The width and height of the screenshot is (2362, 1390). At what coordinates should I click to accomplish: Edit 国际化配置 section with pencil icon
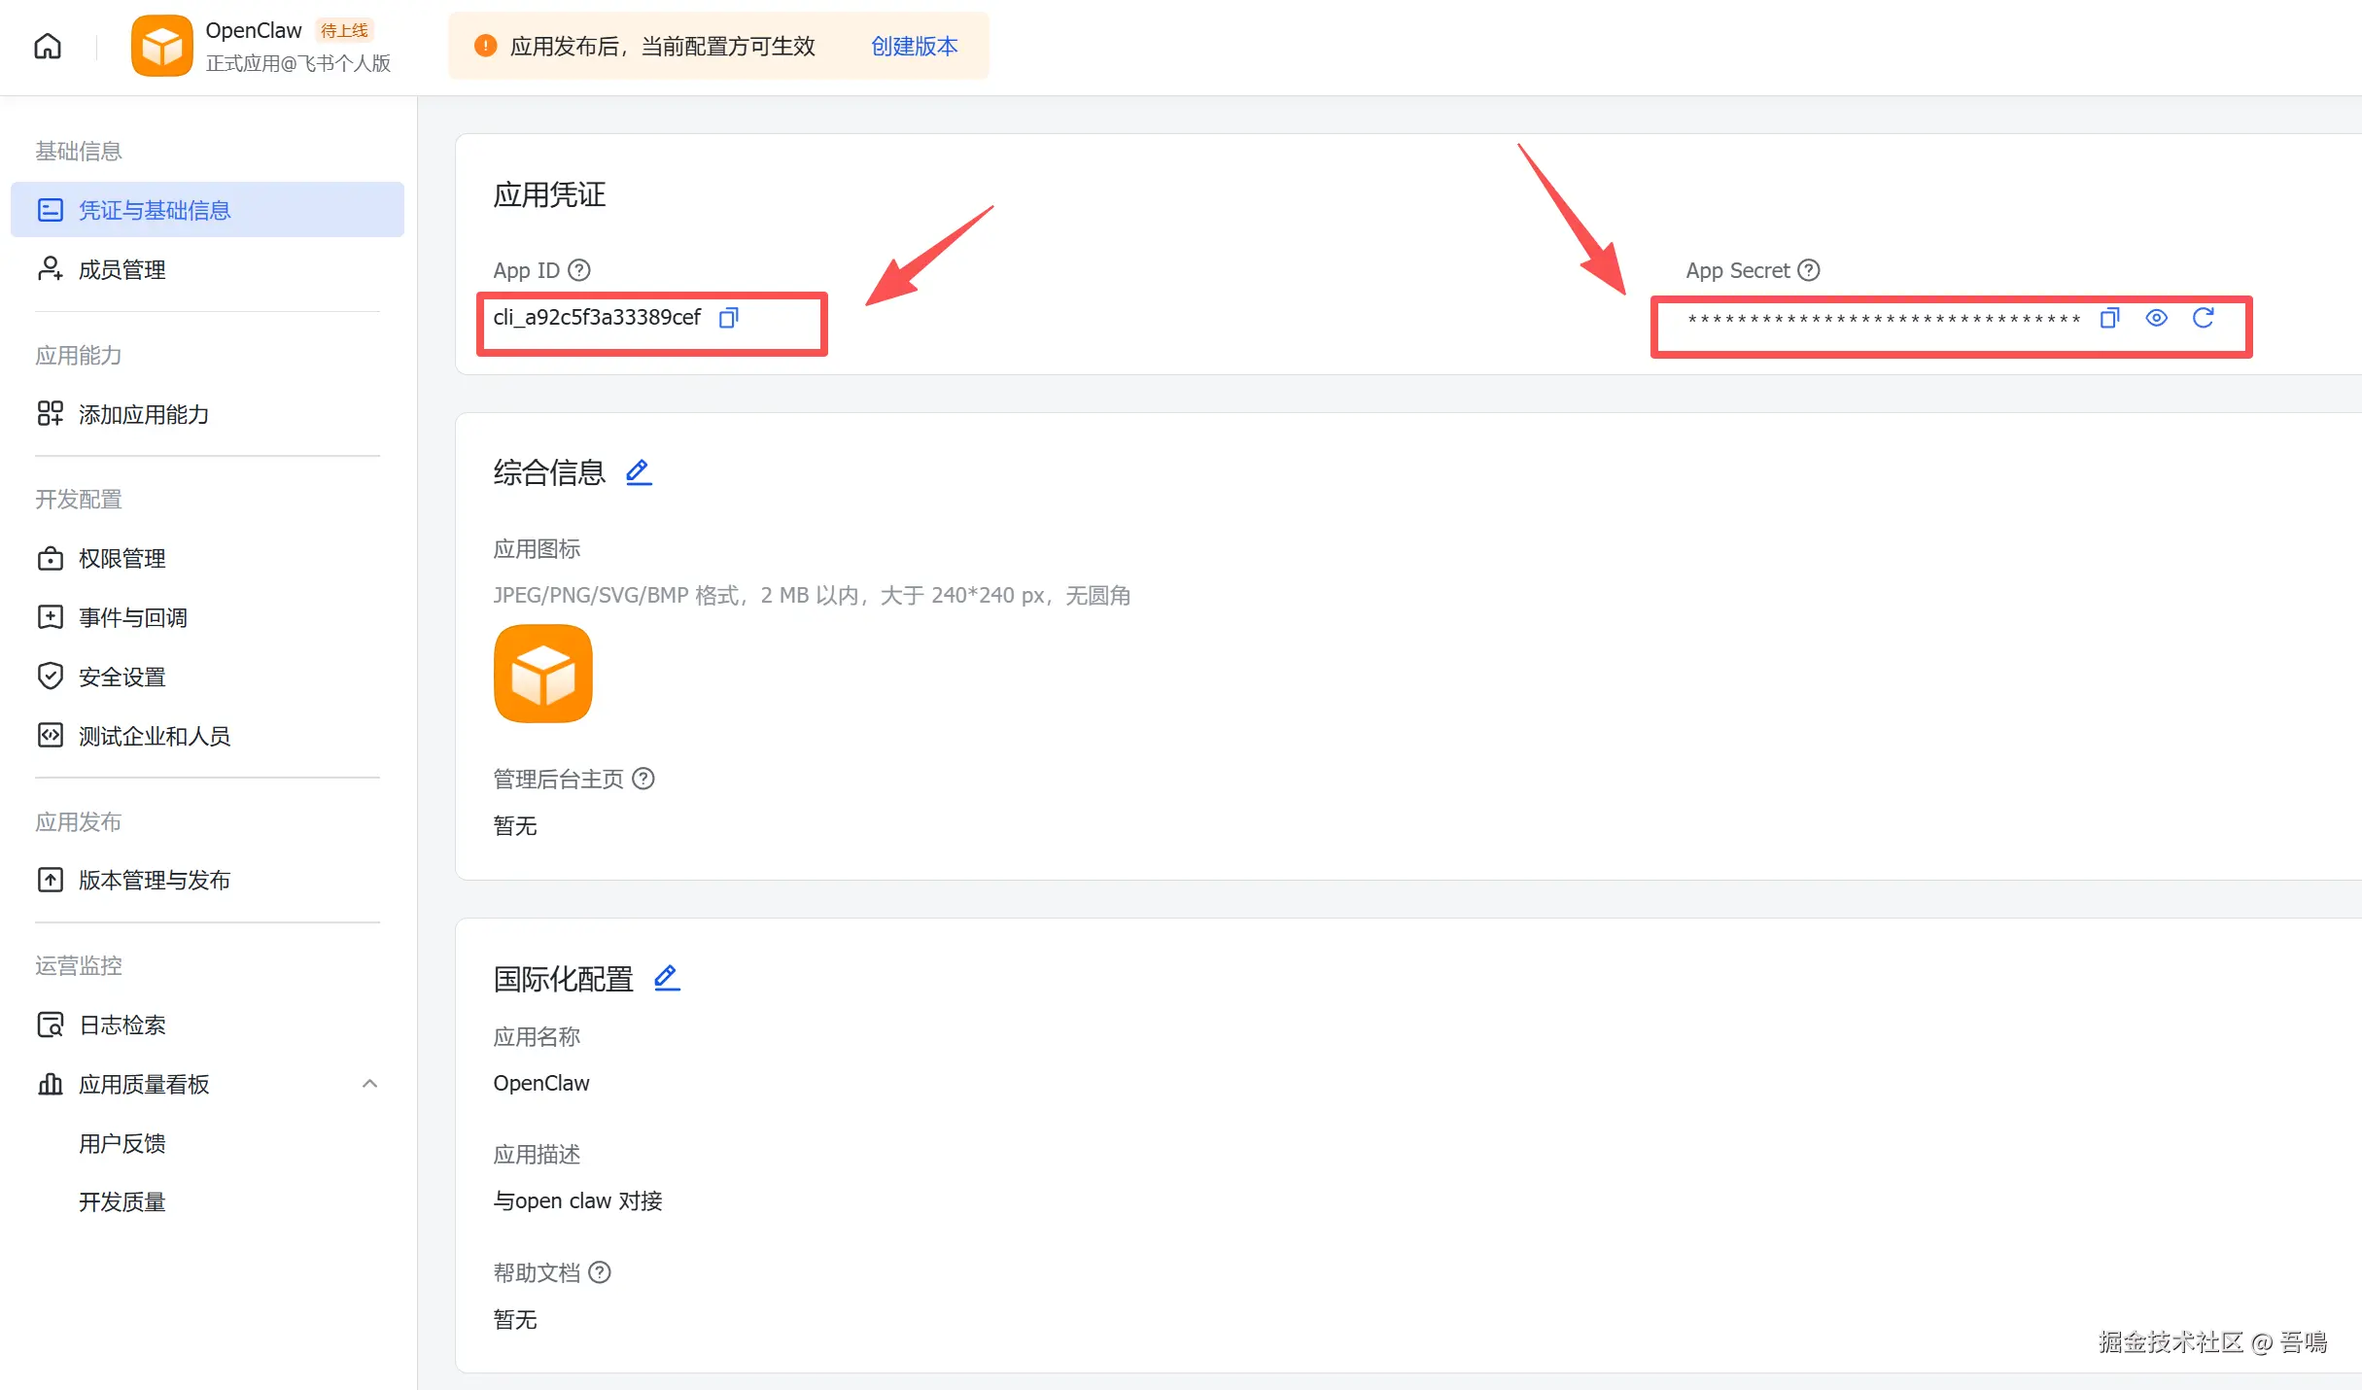point(667,978)
